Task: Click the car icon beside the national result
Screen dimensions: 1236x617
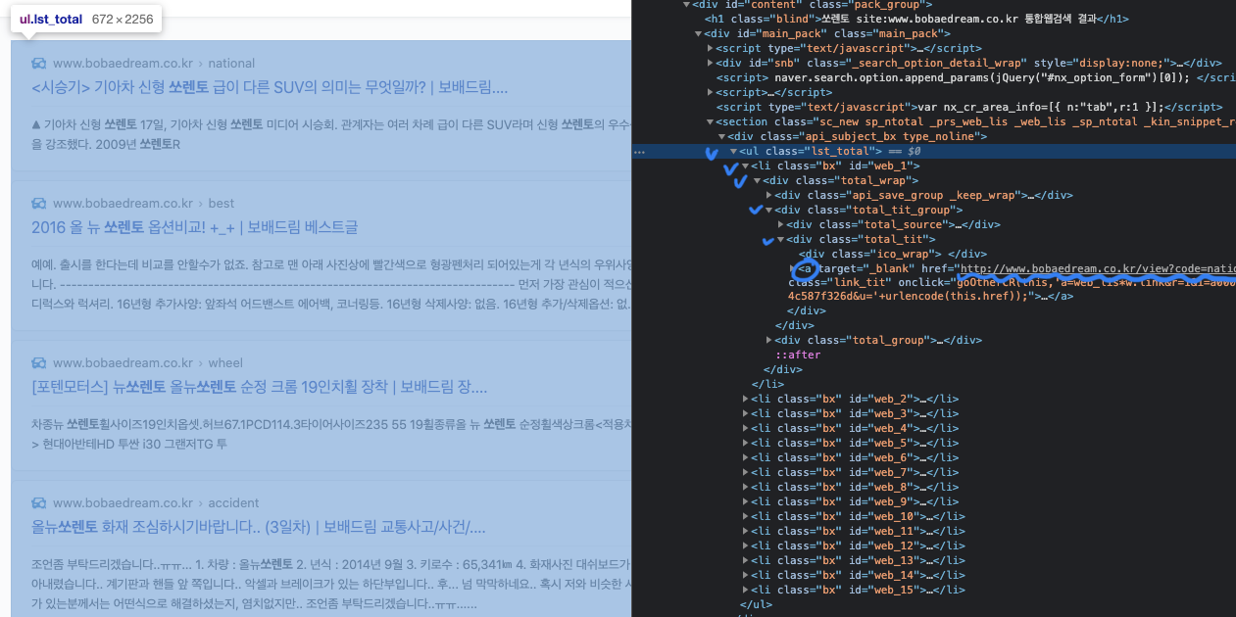Action: pyautogui.click(x=38, y=63)
